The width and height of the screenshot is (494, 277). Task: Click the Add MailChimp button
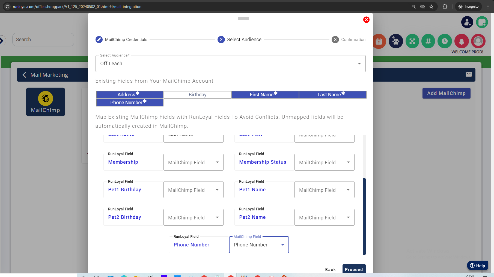tap(447, 93)
